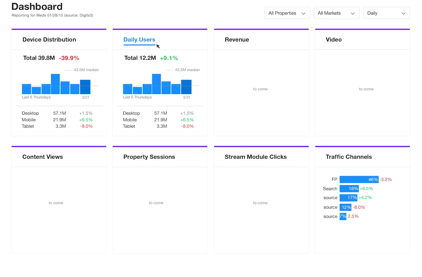This screenshot has width=422, height=277.
Task: Click the 12% source traffic bar
Action: click(346, 207)
